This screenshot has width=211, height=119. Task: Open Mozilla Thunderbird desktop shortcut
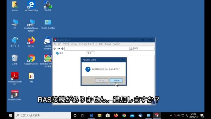47,43
